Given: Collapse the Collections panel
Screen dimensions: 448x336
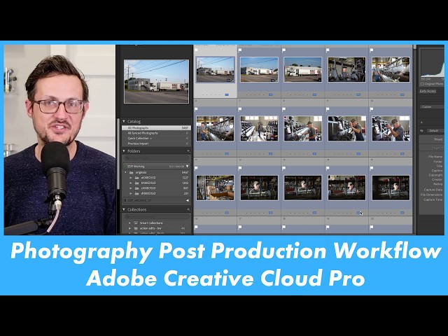Looking at the screenshot, I should coord(124,209).
